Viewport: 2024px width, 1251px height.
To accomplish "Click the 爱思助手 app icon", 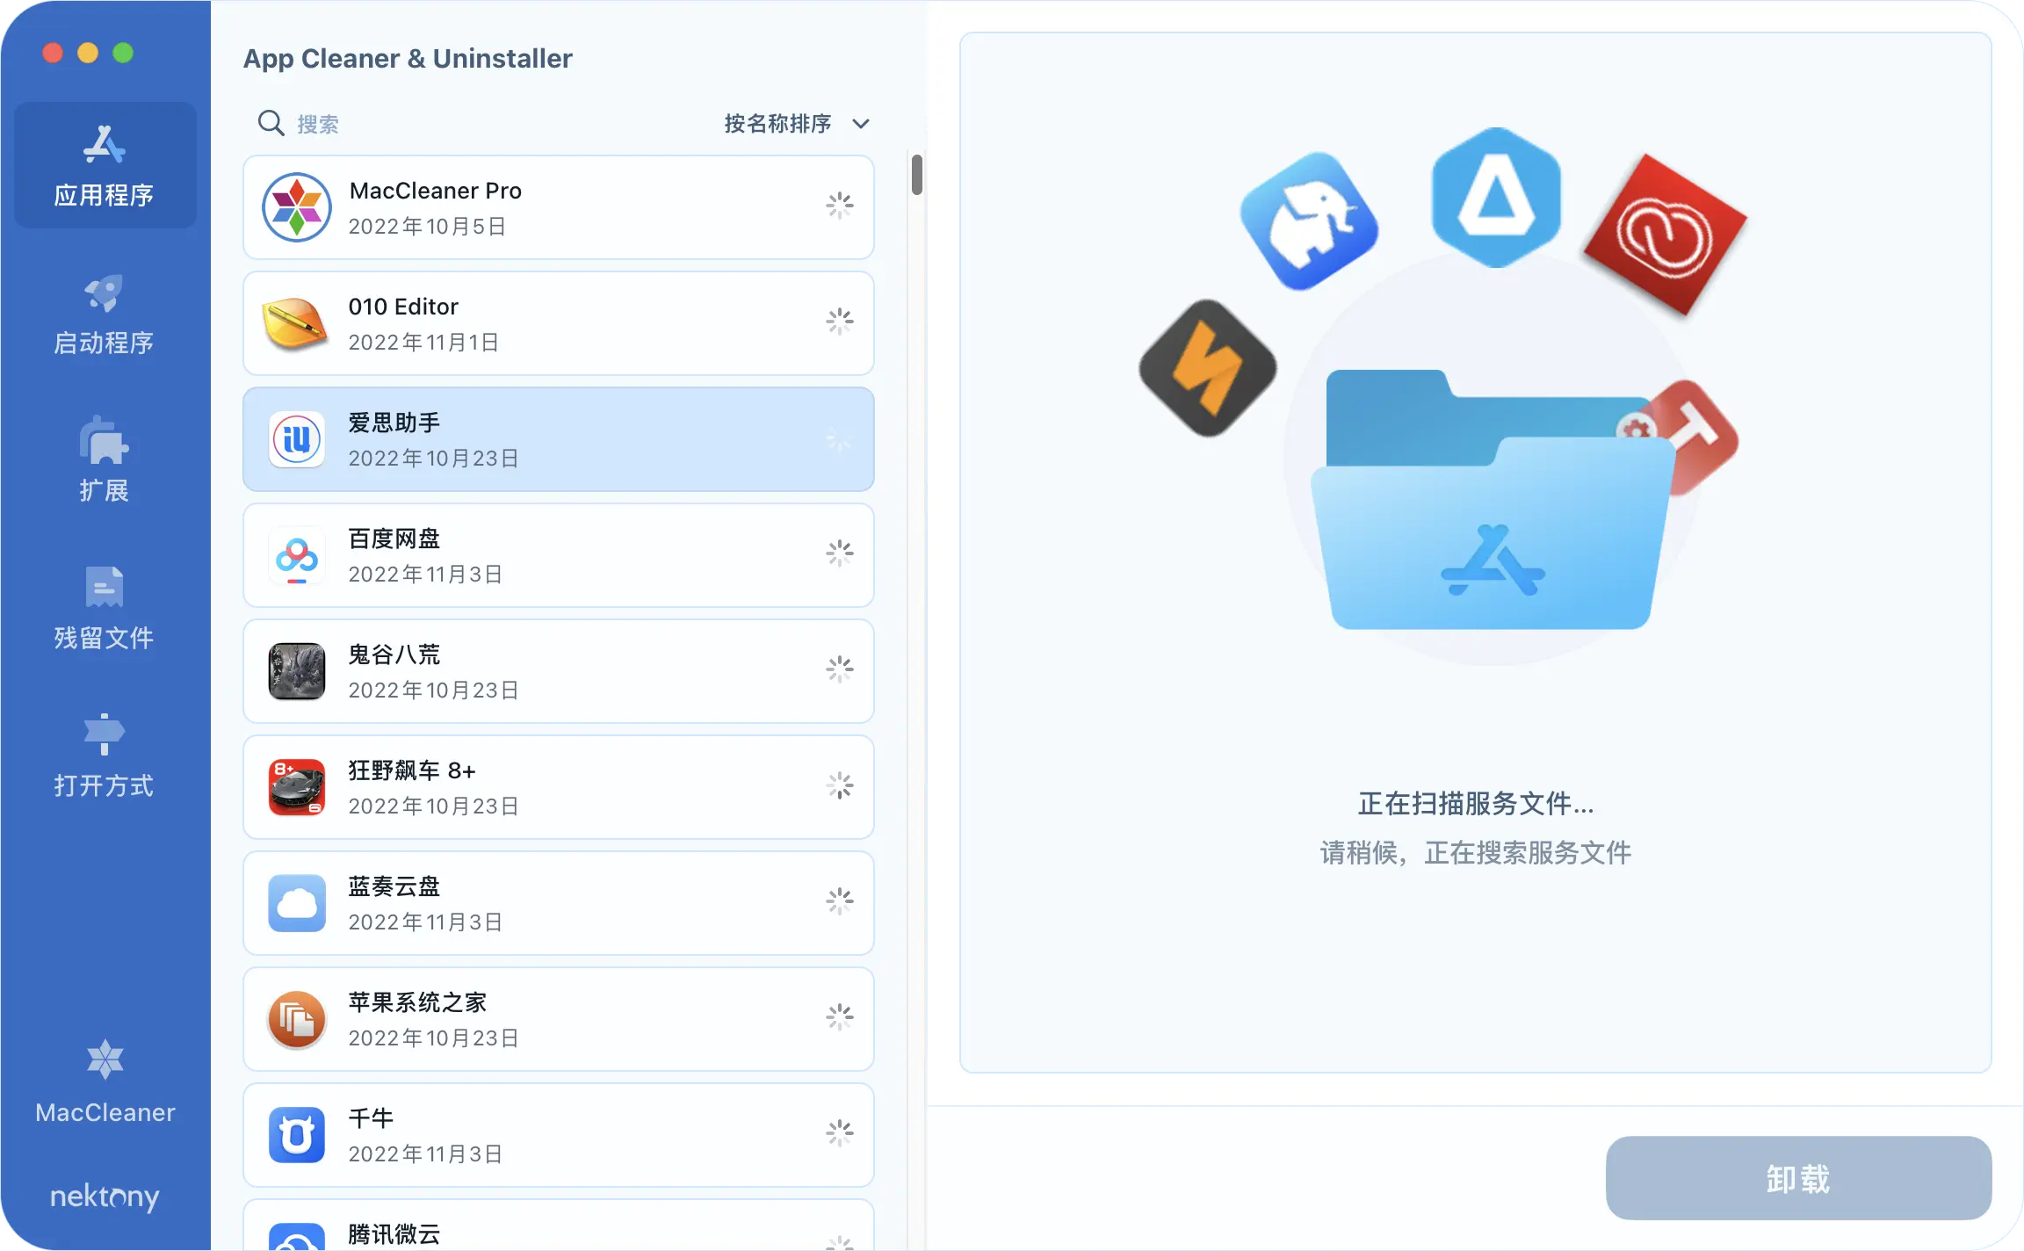I will (x=297, y=439).
